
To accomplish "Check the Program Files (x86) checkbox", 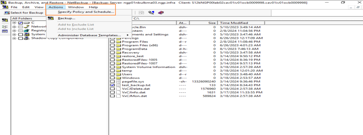I will coord(112,45).
